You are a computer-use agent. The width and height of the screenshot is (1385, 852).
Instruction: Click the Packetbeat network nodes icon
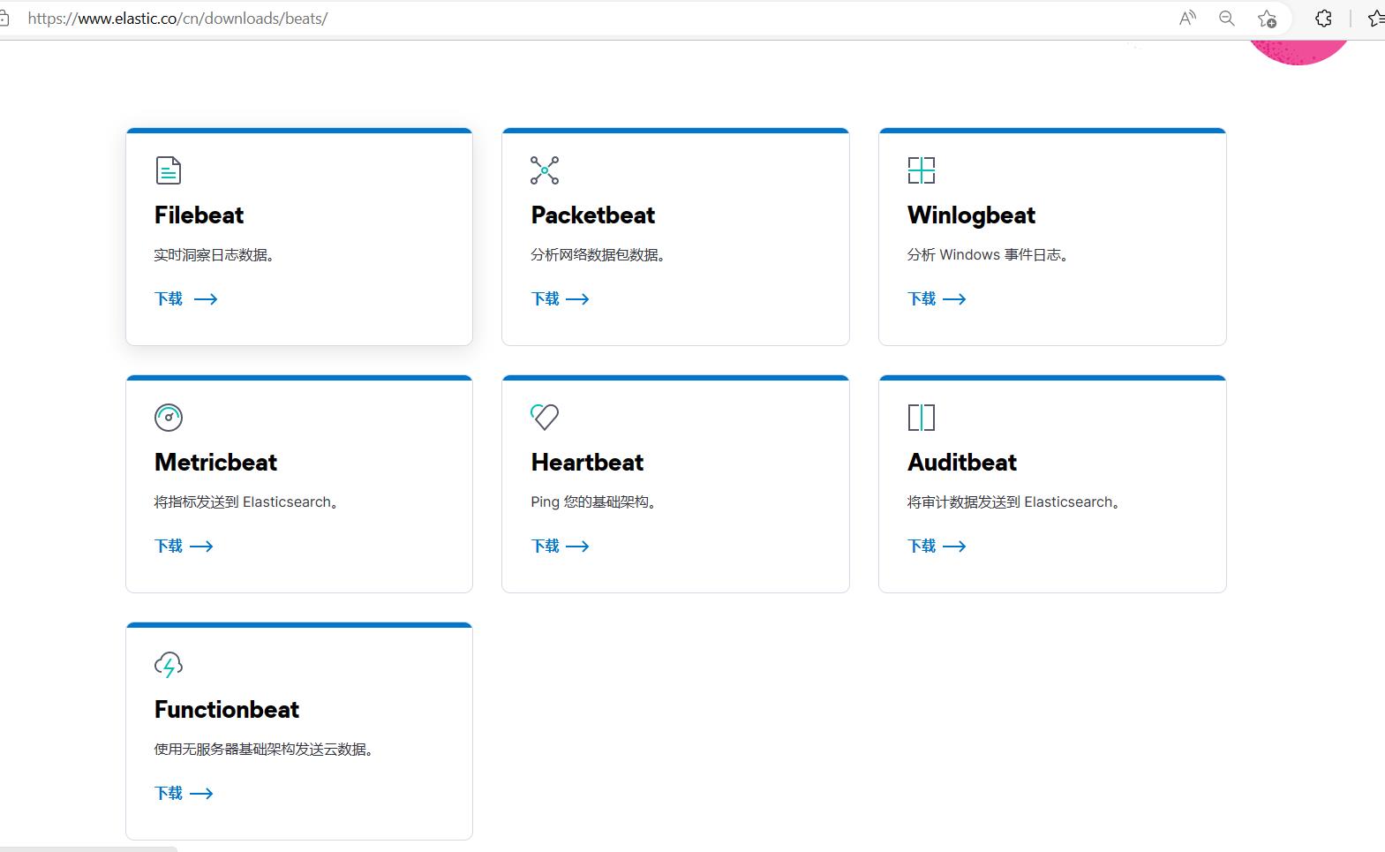(x=545, y=170)
